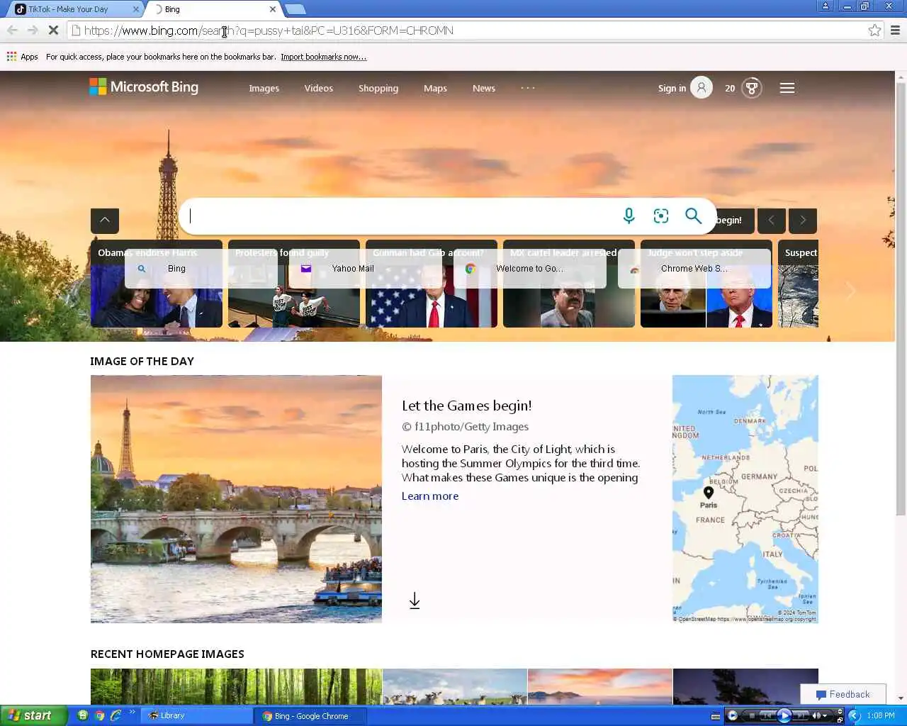Open News in Bing navigation
The width and height of the screenshot is (907, 726).
tap(484, 89)
